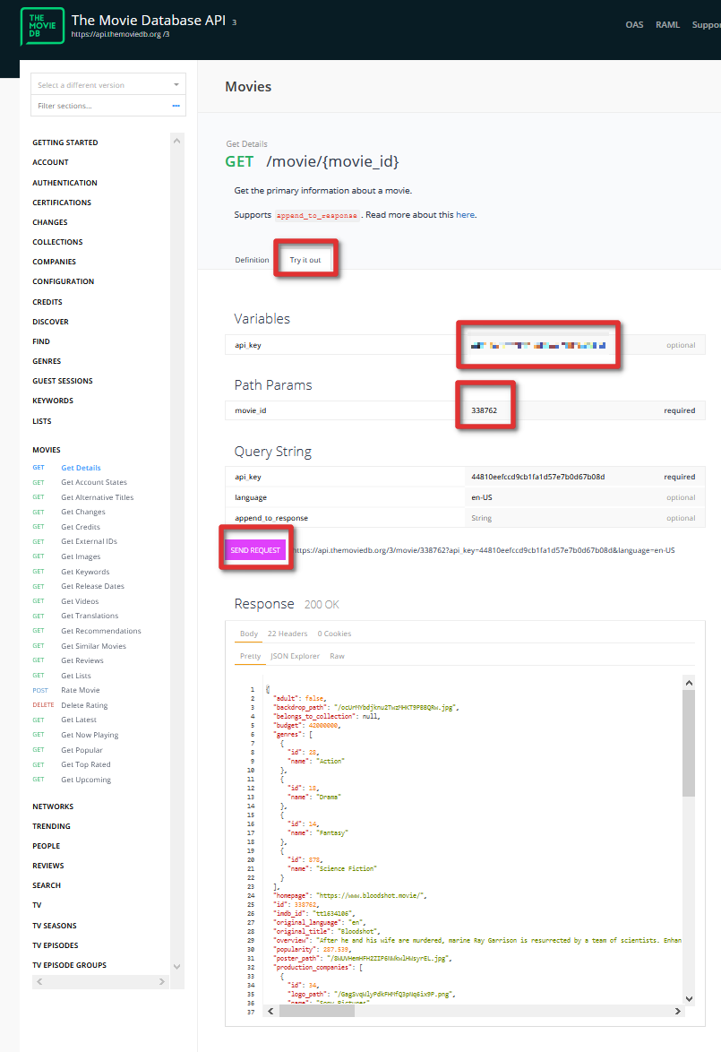The image size is (721, 1052).
Task: Open the OAS link in header
Action: [x=634, y=25]
